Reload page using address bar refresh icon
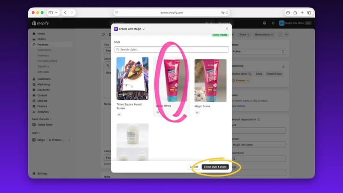Image resolution: width=343 pixels, height=193 pixels. pos(227,13)
